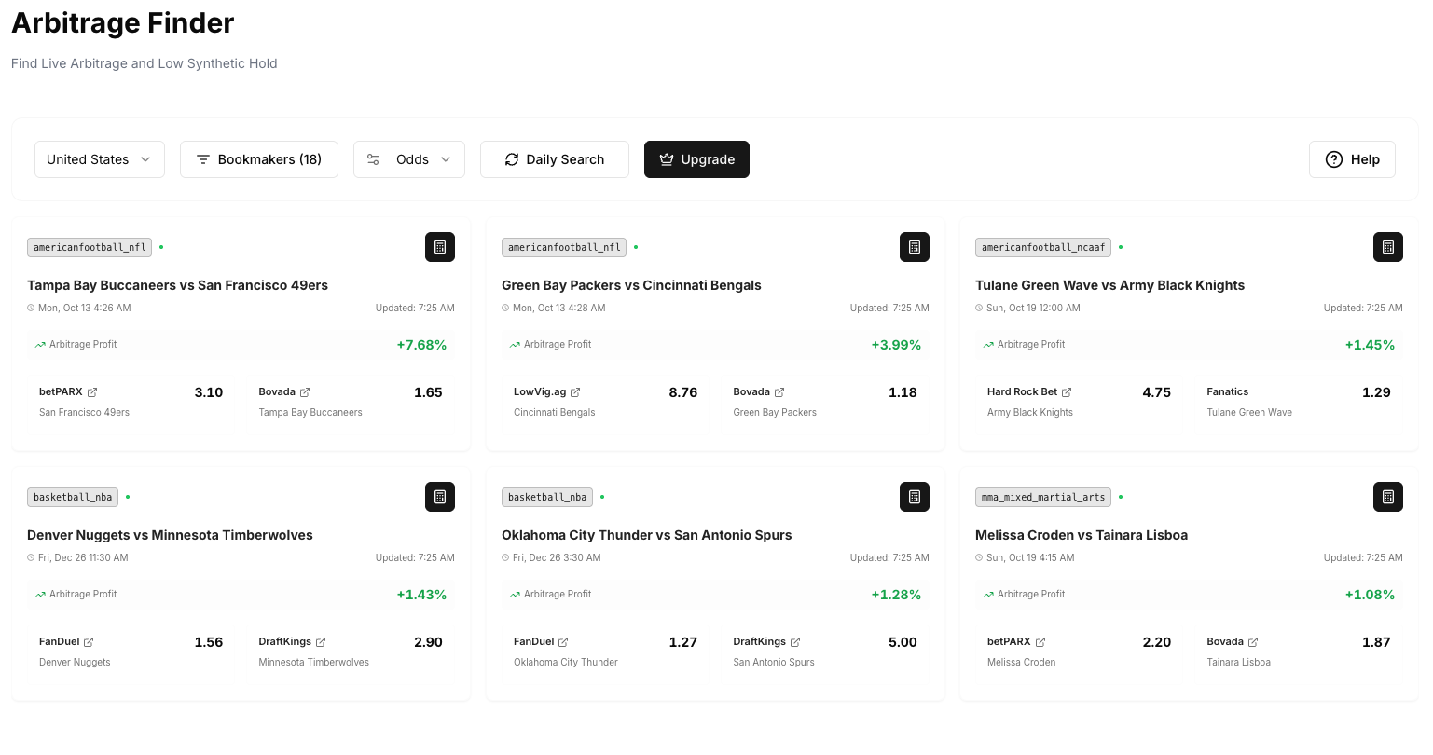Select the mma_mixed_martial_arts tag
The image size is (1433, 755).
[1042, 497]
